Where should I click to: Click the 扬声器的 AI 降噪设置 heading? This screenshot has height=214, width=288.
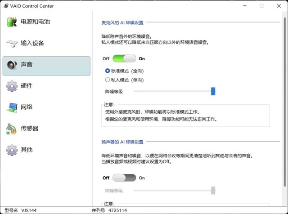pyautogui.click(x=122, y=142)
